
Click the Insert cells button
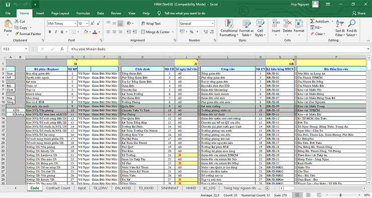point(276,28)
